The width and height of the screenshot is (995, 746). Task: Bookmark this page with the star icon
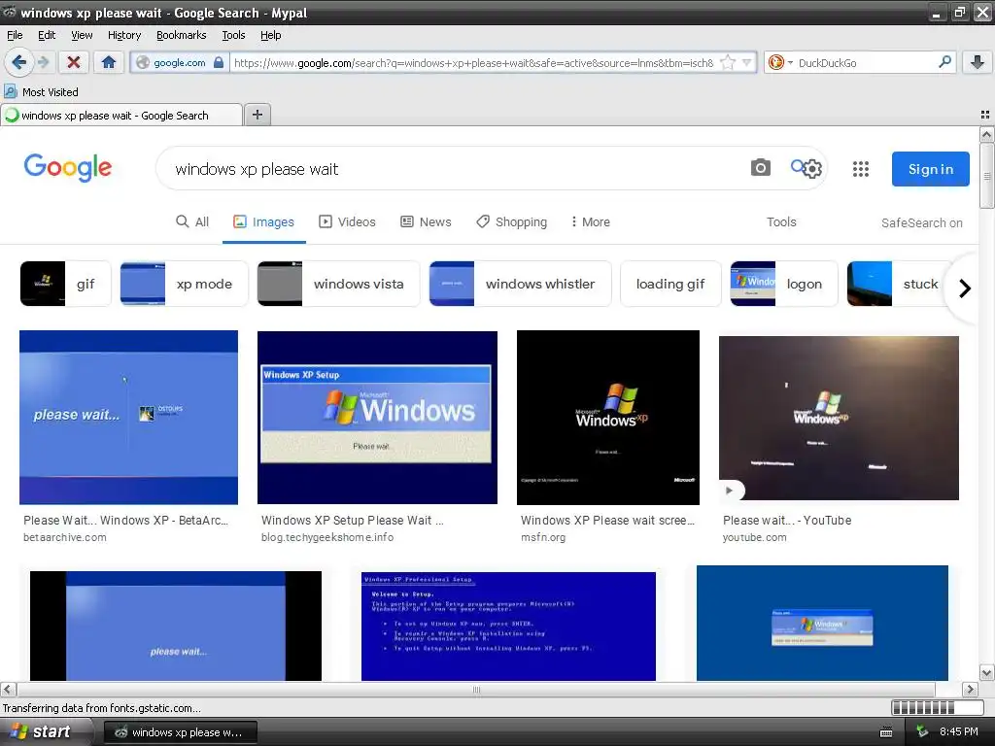[728, 62]
